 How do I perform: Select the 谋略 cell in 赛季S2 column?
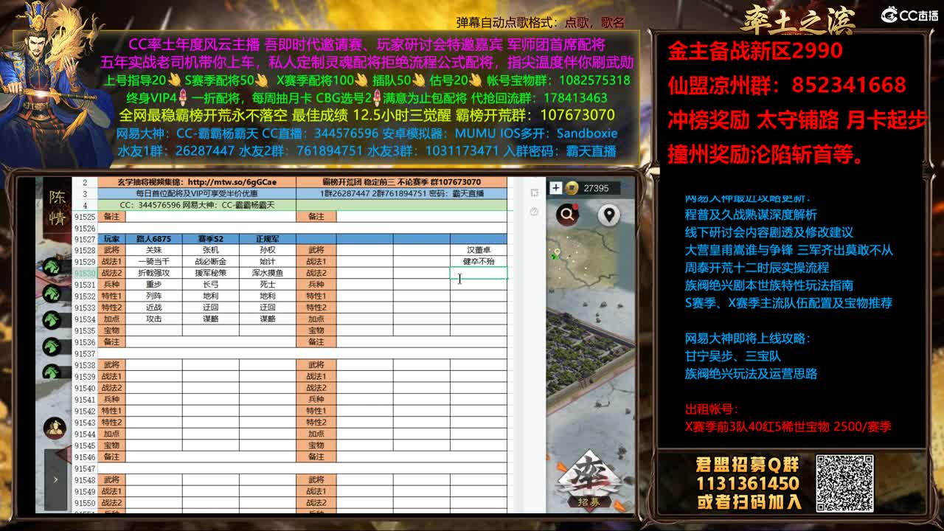(210, 319)
